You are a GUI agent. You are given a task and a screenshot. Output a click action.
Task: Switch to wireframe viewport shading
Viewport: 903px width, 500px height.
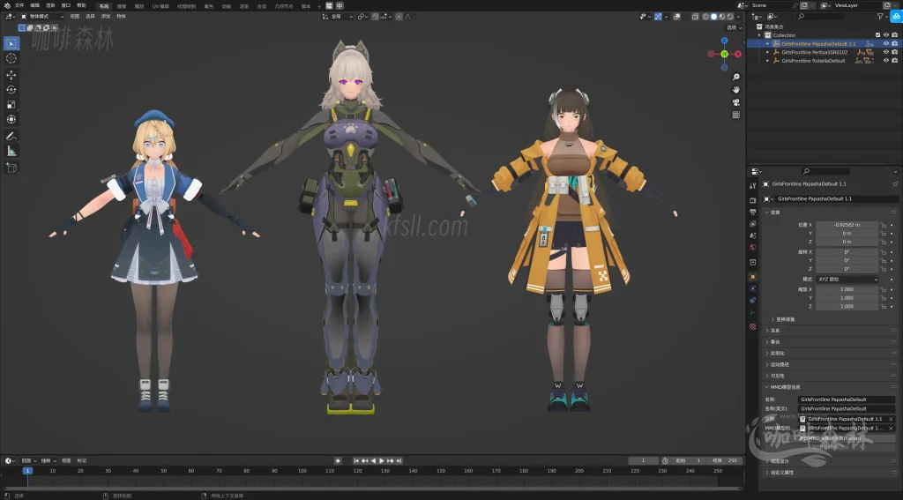pyautogui.click(x=705, y=17)
